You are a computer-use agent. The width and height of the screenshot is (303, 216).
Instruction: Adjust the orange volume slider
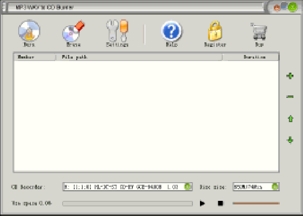tap(256, 203)
